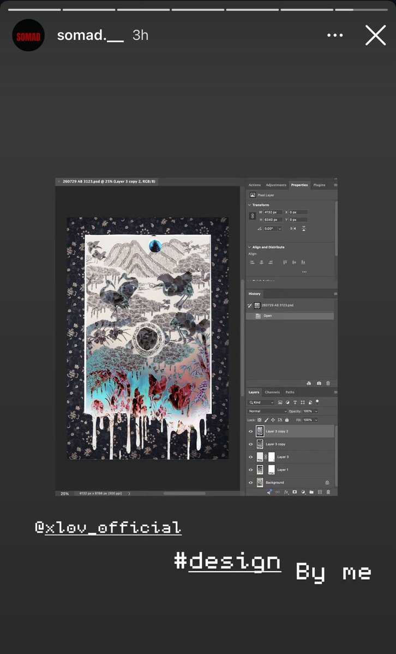
Task: Lock all padlock icon
Action: point(287,420)
